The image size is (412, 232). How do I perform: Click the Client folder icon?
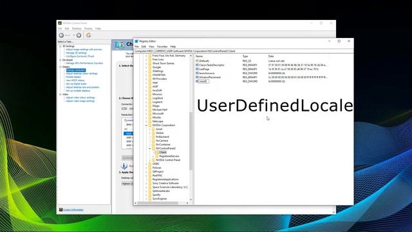(x=157, y=152)
